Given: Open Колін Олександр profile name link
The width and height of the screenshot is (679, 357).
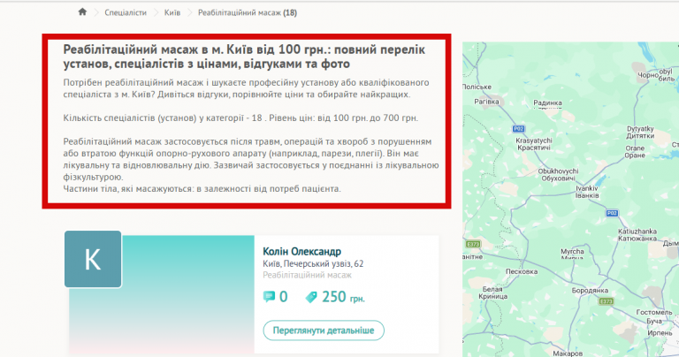Looking at the screenshot, I should coord(301,252).
